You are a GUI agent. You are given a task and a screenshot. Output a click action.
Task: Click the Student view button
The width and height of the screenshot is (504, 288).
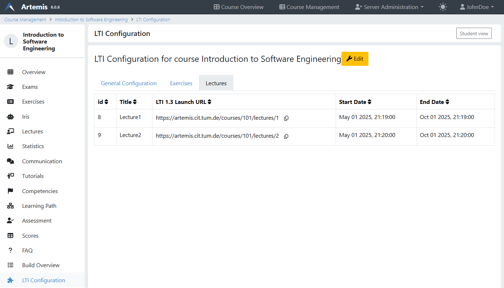coord(474,33)
